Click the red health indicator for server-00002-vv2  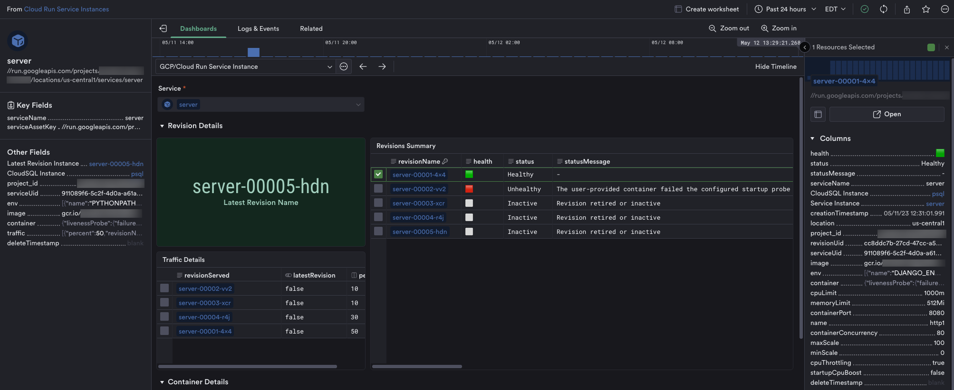coord(469,188)
